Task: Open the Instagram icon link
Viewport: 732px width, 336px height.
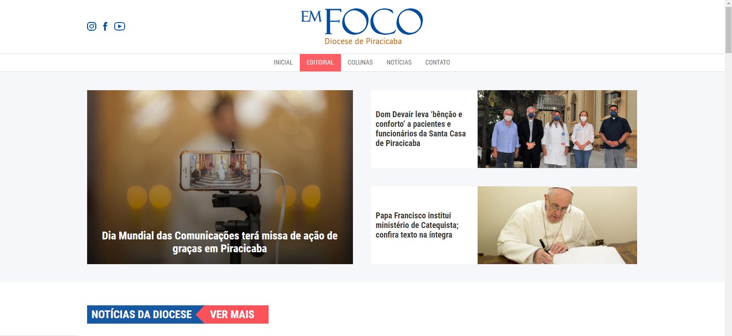Action: click(x=92, y=27)
